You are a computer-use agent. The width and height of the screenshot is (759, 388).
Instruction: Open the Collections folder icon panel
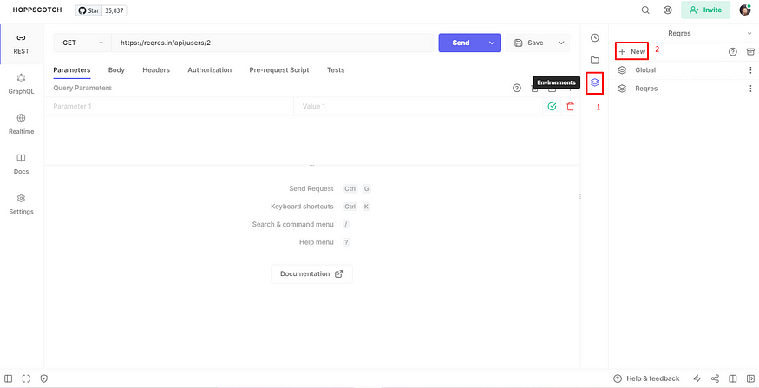pos(595,60)
